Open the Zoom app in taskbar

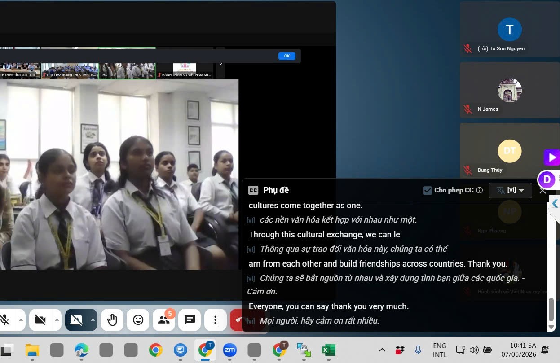click(230, 350)
